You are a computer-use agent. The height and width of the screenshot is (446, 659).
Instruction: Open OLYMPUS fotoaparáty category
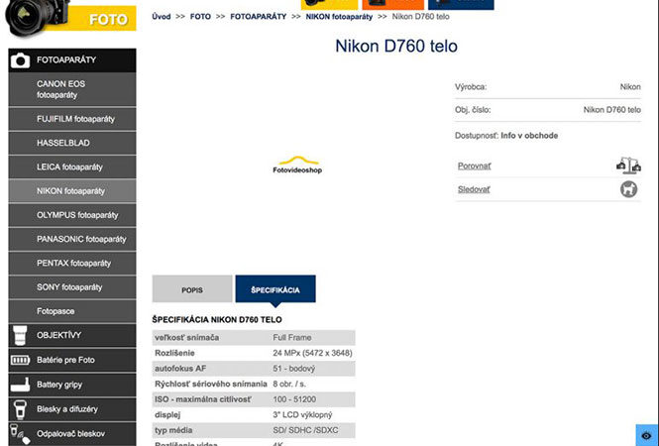pyautogui.click(x=72, y=215)
